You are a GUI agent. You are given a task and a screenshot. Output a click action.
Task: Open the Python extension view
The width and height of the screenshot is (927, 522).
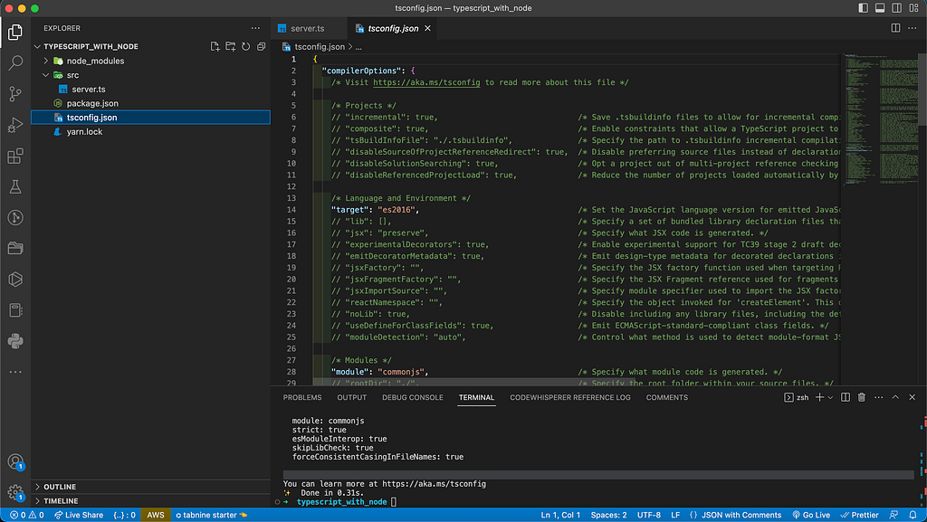(x=15, y=341)
